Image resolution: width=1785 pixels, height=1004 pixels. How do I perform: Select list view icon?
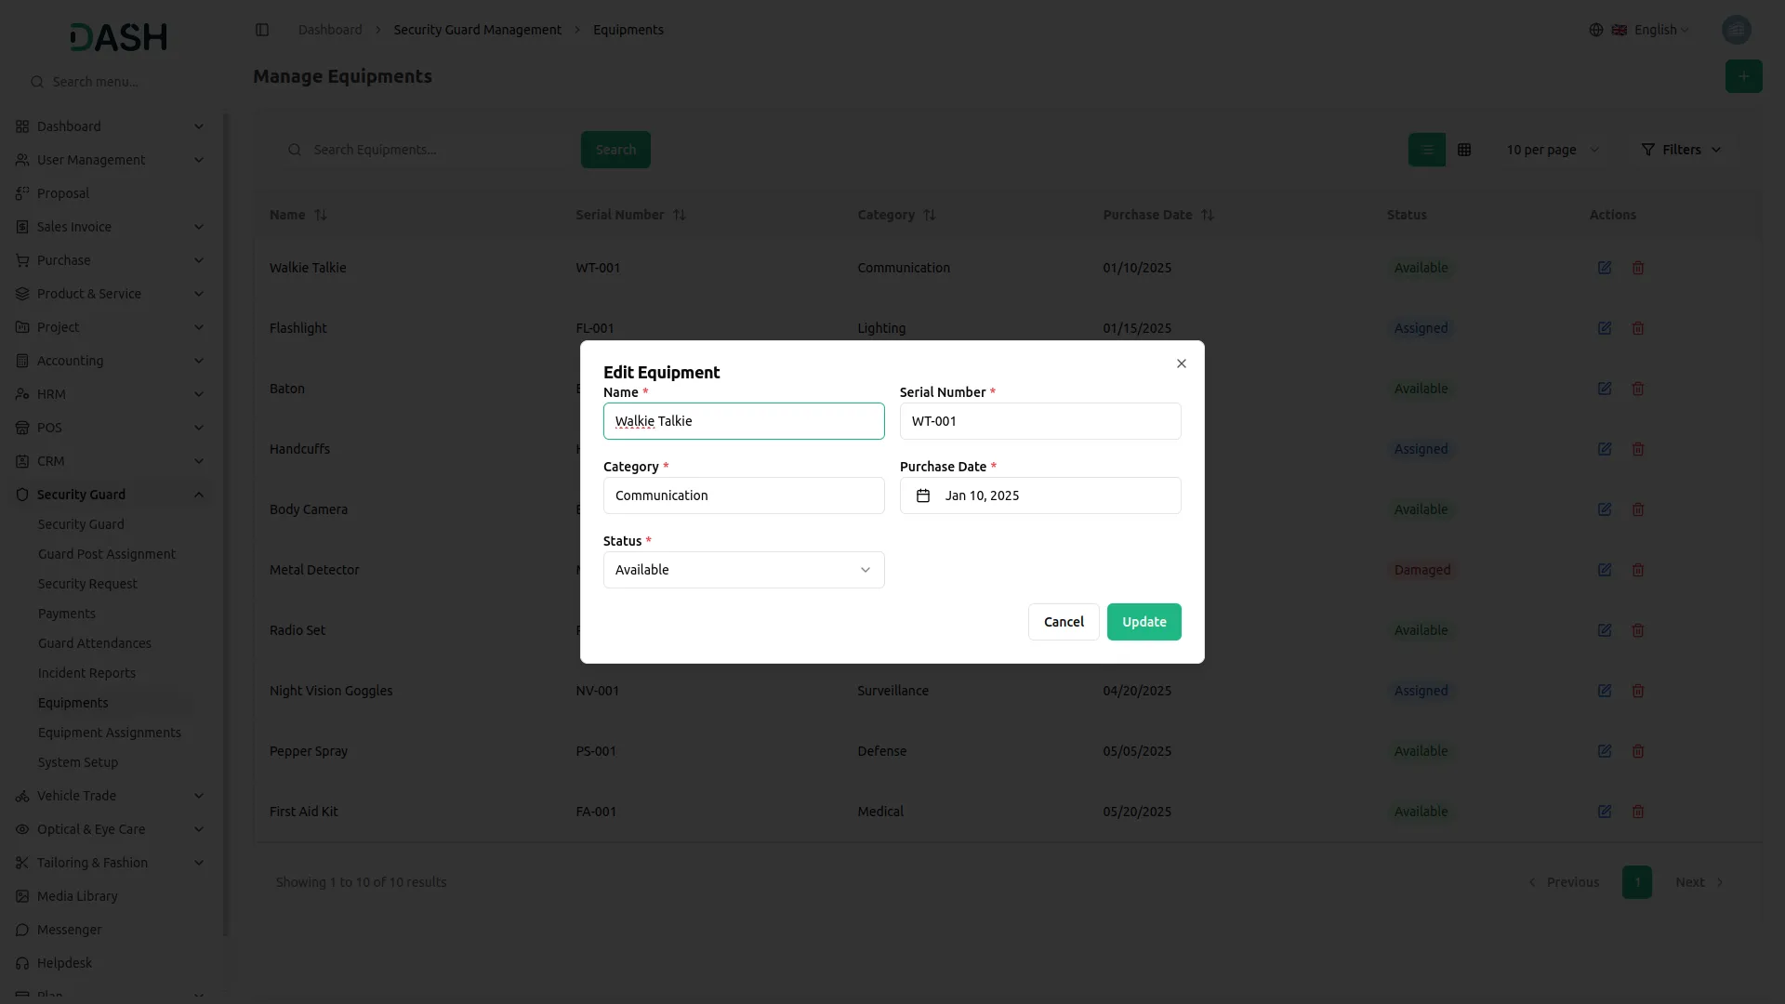point(1426,150)
